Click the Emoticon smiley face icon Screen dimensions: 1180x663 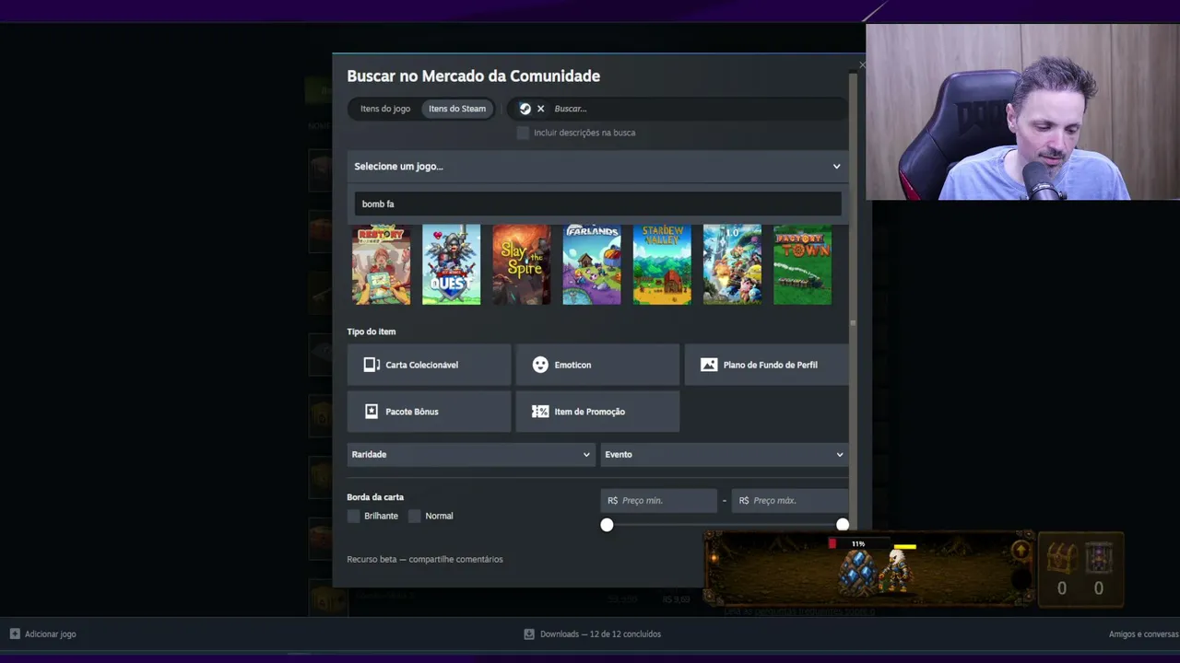pos(540,365)
